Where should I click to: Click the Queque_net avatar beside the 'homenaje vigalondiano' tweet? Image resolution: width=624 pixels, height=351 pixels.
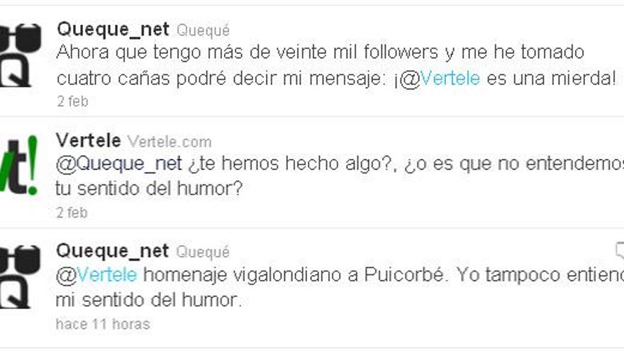(20, 277)
